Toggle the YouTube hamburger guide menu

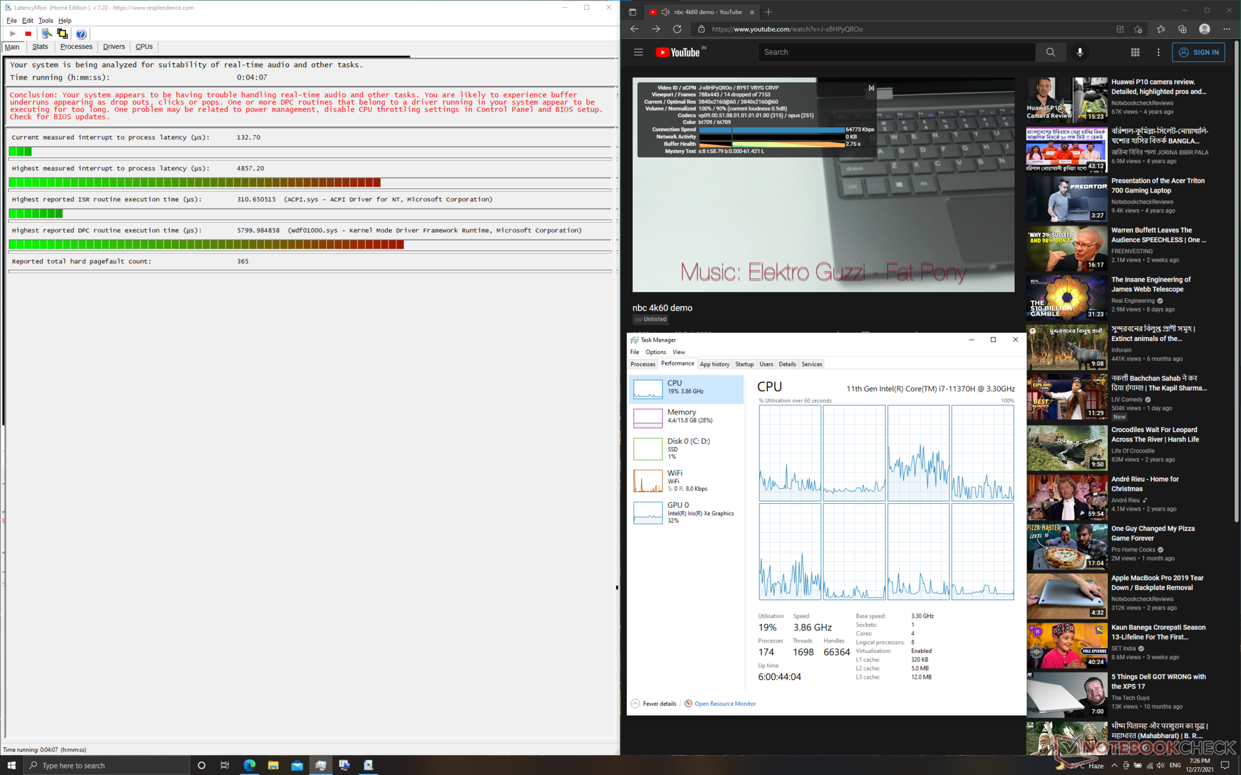point(638,52)
